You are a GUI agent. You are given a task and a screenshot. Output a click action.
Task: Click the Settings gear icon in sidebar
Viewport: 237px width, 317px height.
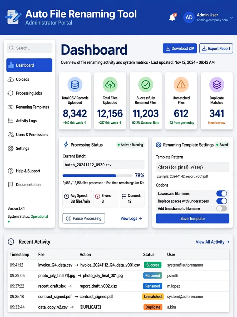coord(11,148)
